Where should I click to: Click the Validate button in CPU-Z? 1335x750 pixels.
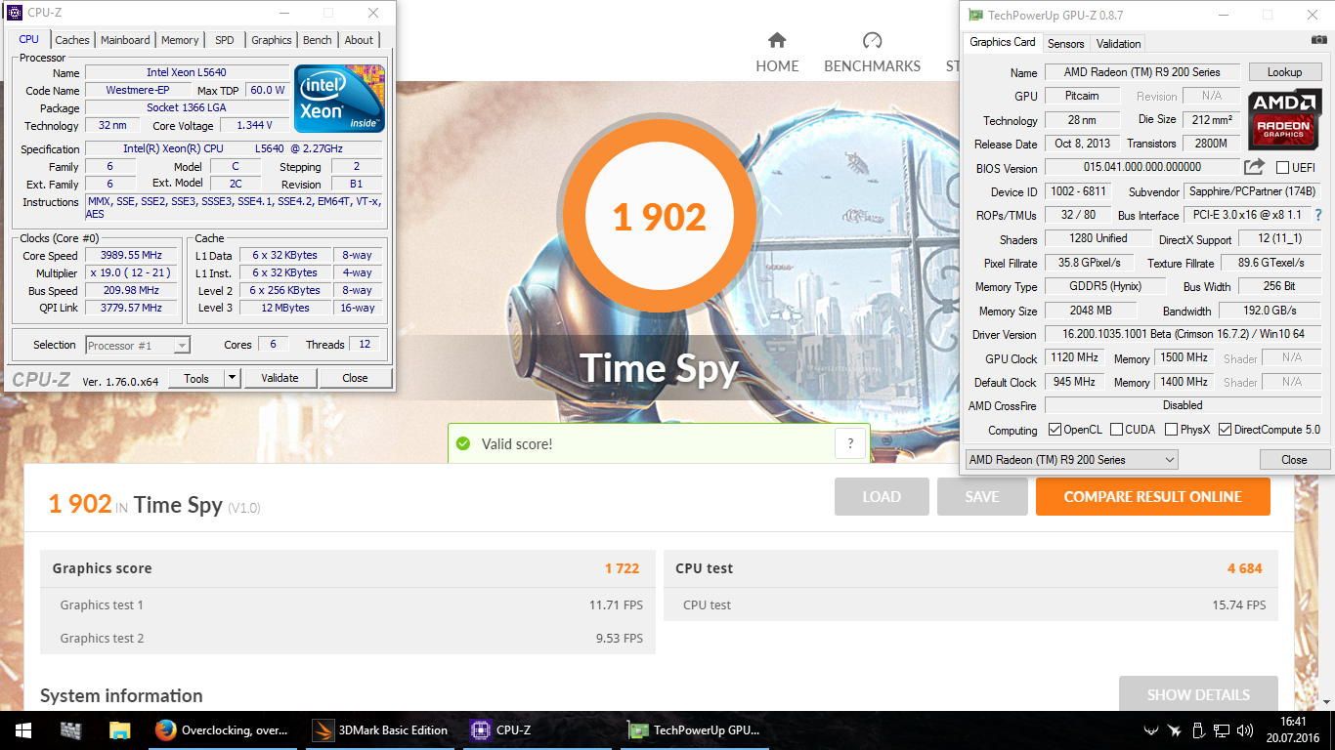(x=280, y=378)
